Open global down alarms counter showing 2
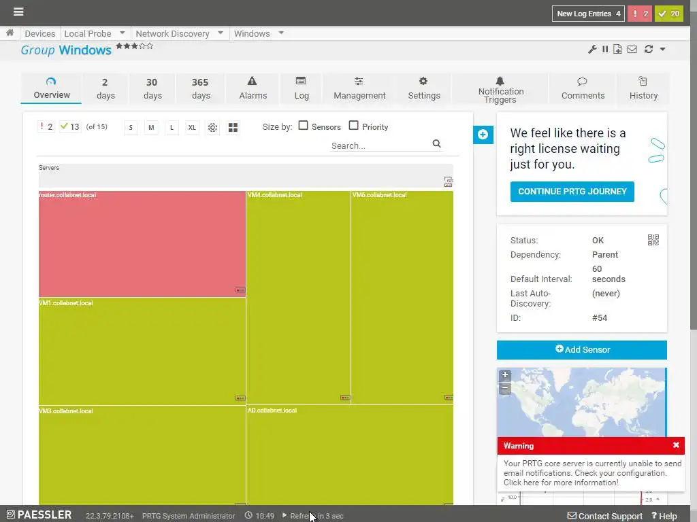 [640, 14]
